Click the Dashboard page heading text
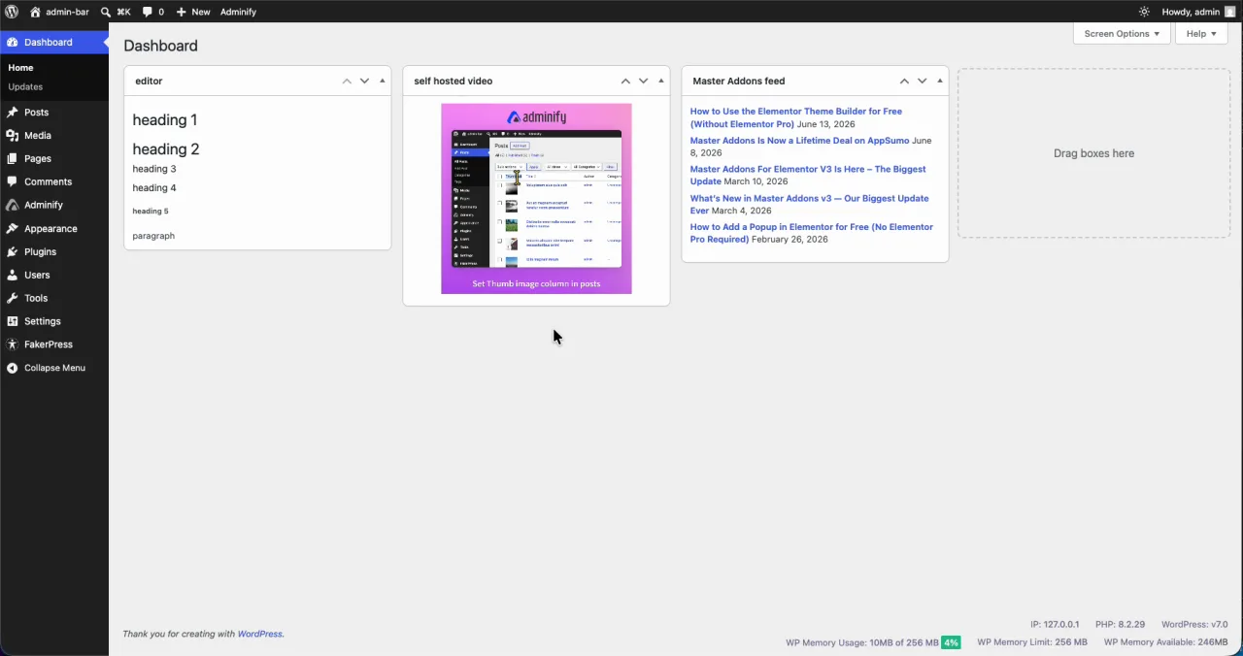Screen dimensions: 1243x656 pos(160,46)
